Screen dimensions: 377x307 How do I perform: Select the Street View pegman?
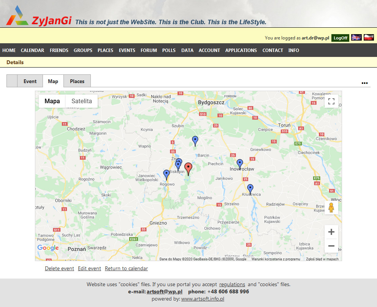click(x=331, y=208)
